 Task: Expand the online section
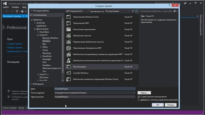click(31, 84)
